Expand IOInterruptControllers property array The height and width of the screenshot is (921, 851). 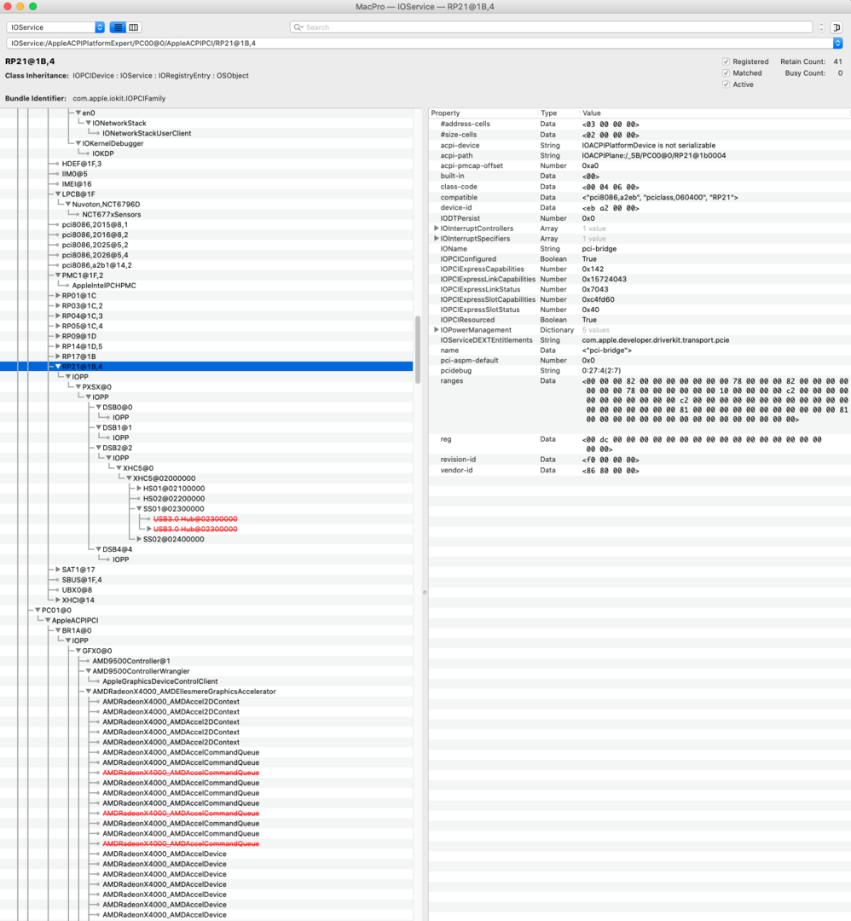[x=437, y=229]
